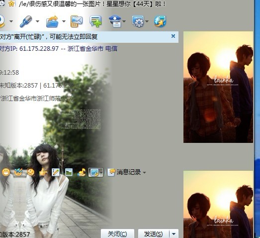Open the smiley emoticon picker
The width and height of the screenshot is (260, 238).
tap(6, 172)
